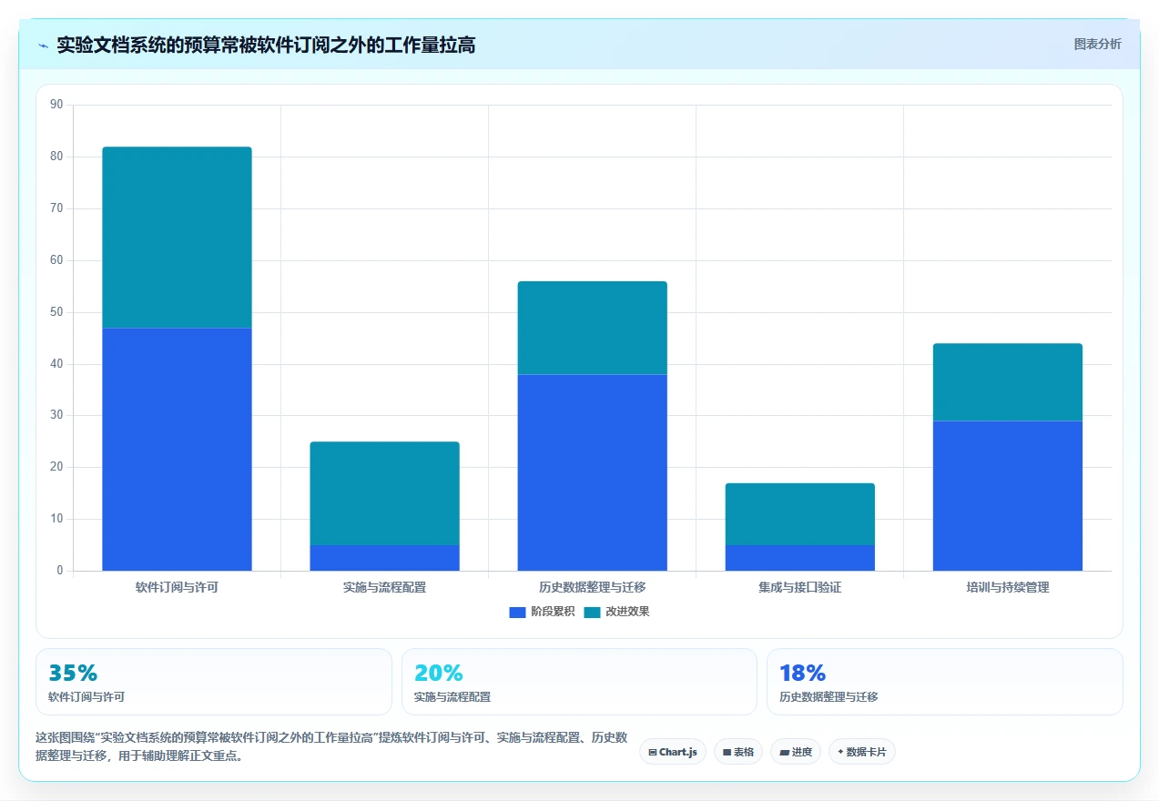
Task: Select the 表格 tag chip
Action: tap(738, 752)
